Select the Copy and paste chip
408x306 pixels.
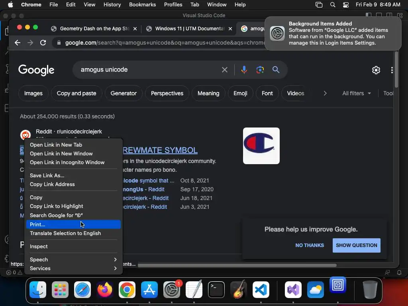click(x=76, y=93)
